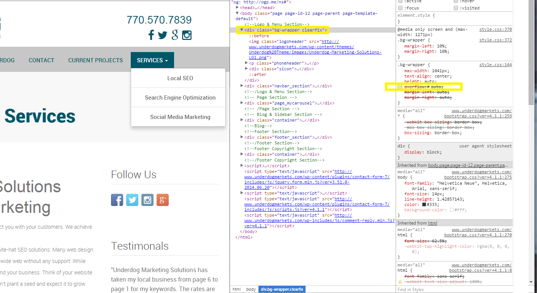
Task: Re-enable the overflow: auto property checkbox
Action: point(400,87)
